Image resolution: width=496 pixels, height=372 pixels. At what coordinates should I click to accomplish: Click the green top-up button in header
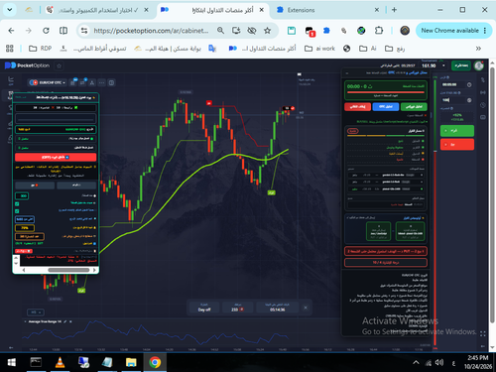pyautogui.click(x=461, y=65)
